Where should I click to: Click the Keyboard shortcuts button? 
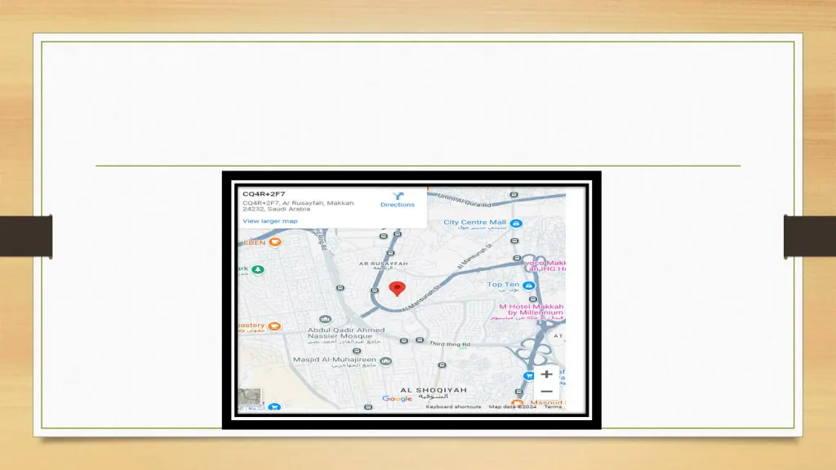tap(453, 406)
